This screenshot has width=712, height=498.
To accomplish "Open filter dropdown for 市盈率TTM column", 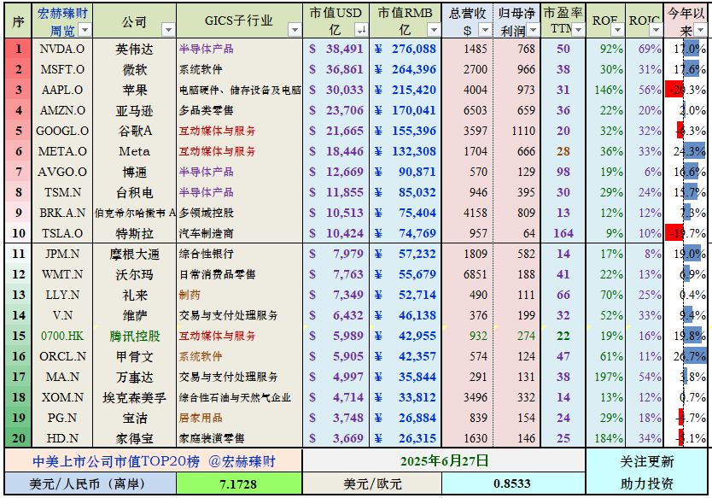I will pyautogui.click(x=578, y=30).
